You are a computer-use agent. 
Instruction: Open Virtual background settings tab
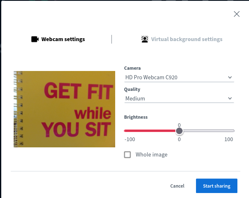pyautogui.click(x=186, y=39)
